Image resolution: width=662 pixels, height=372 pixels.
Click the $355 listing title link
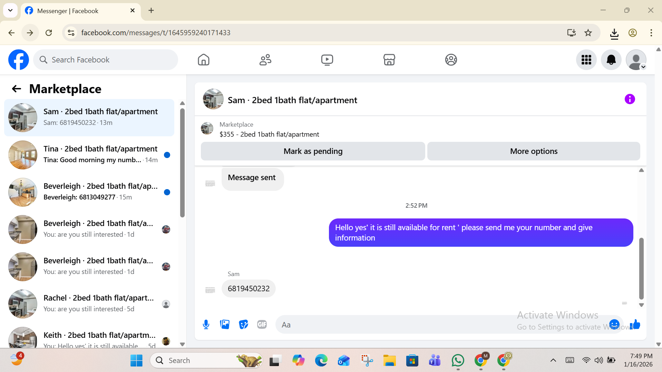[269, 134]
